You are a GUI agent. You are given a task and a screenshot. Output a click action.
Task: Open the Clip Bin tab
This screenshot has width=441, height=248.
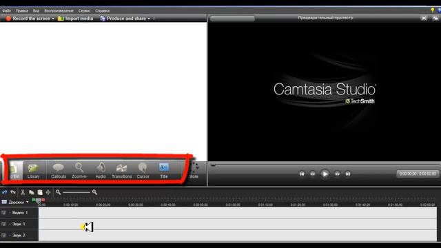15,170
